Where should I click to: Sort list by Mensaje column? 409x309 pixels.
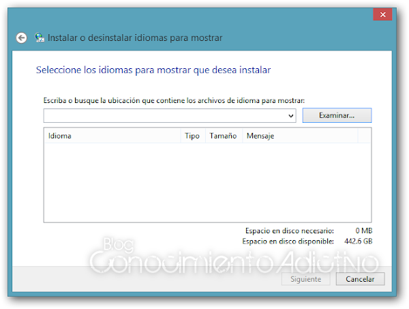point(300,136)
